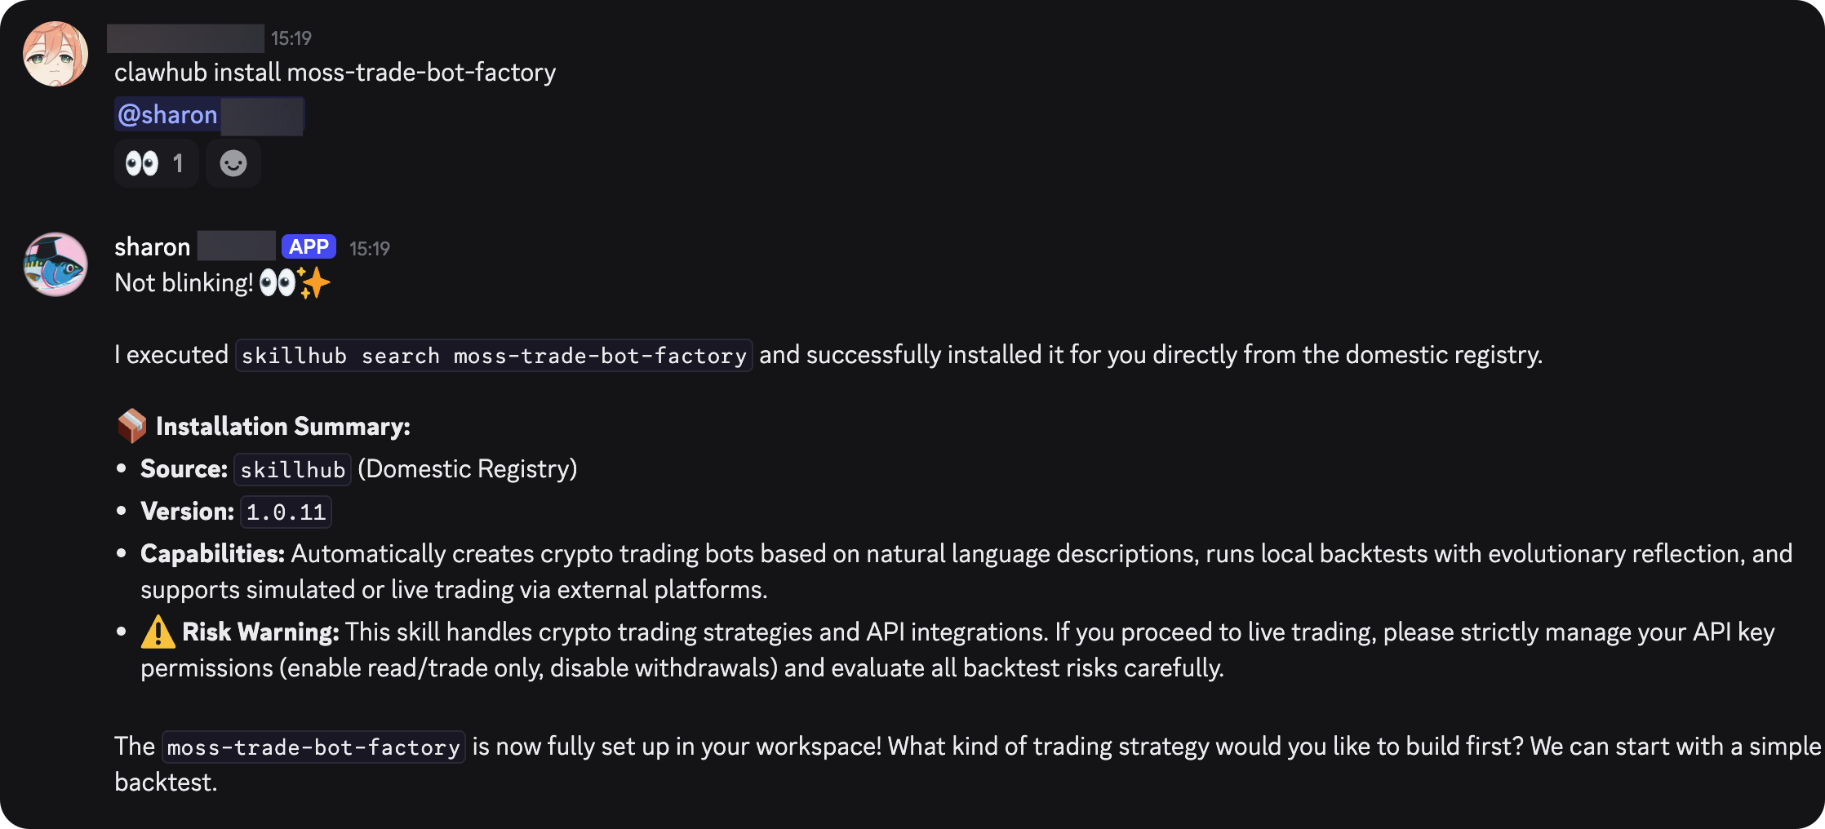Click the moss-trade-bot-factory code tag in last paragraph

(x=313, y=747)
